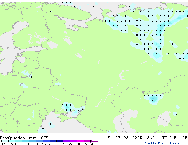The width and height of the screenshot is (188, 145).
Task: Pick the 30–35 mm purple legend swatch
Action: pos(67,141)
